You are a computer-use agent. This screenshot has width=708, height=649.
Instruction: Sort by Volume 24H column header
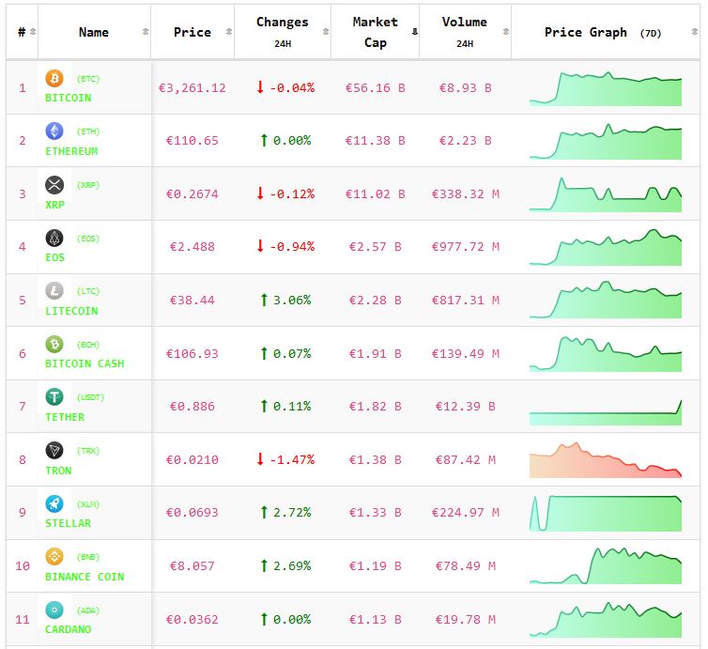click(x=464, y=32)
